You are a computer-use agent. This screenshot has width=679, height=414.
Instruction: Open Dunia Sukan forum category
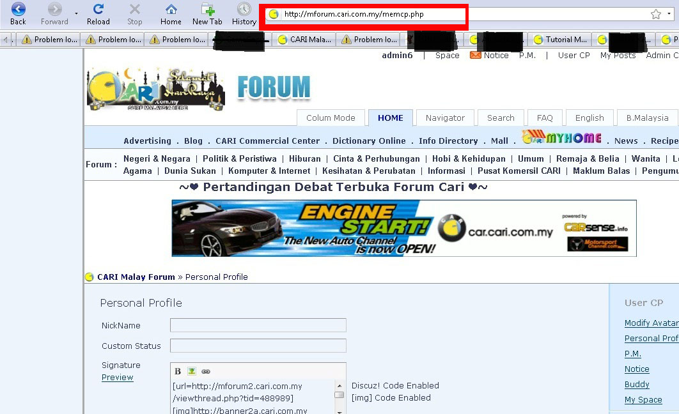click(190, 171)
